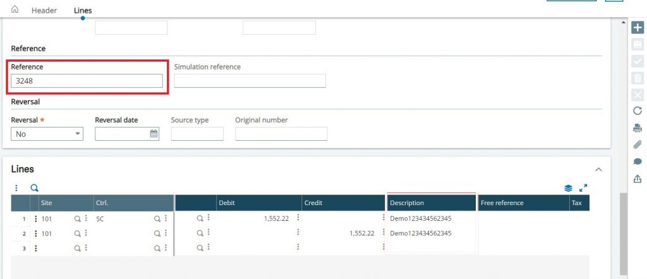
Task: Click the X cancel icon in sidebar
Action: point(638,95)
